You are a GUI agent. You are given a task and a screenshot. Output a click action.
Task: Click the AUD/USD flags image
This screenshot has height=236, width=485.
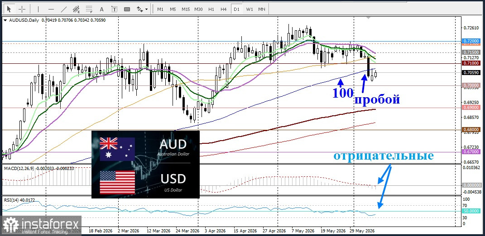click(145, 164)
